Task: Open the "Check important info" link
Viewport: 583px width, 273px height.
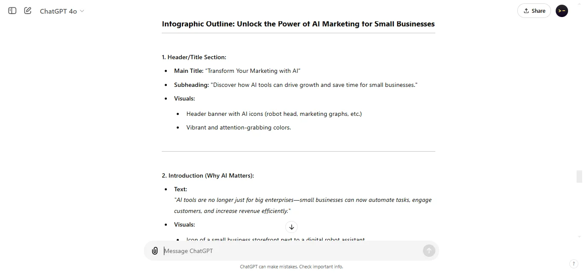Action: (x=321, y=266)
